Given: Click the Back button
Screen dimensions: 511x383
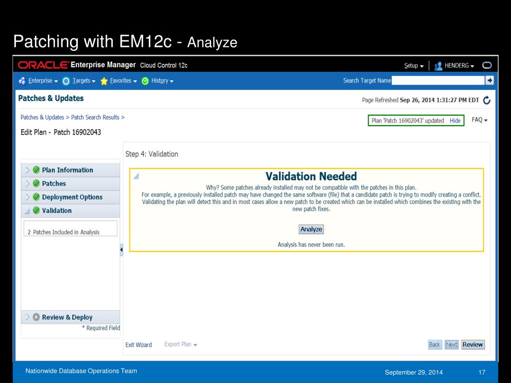Looking at the screenshot, I should pos(435,345).
